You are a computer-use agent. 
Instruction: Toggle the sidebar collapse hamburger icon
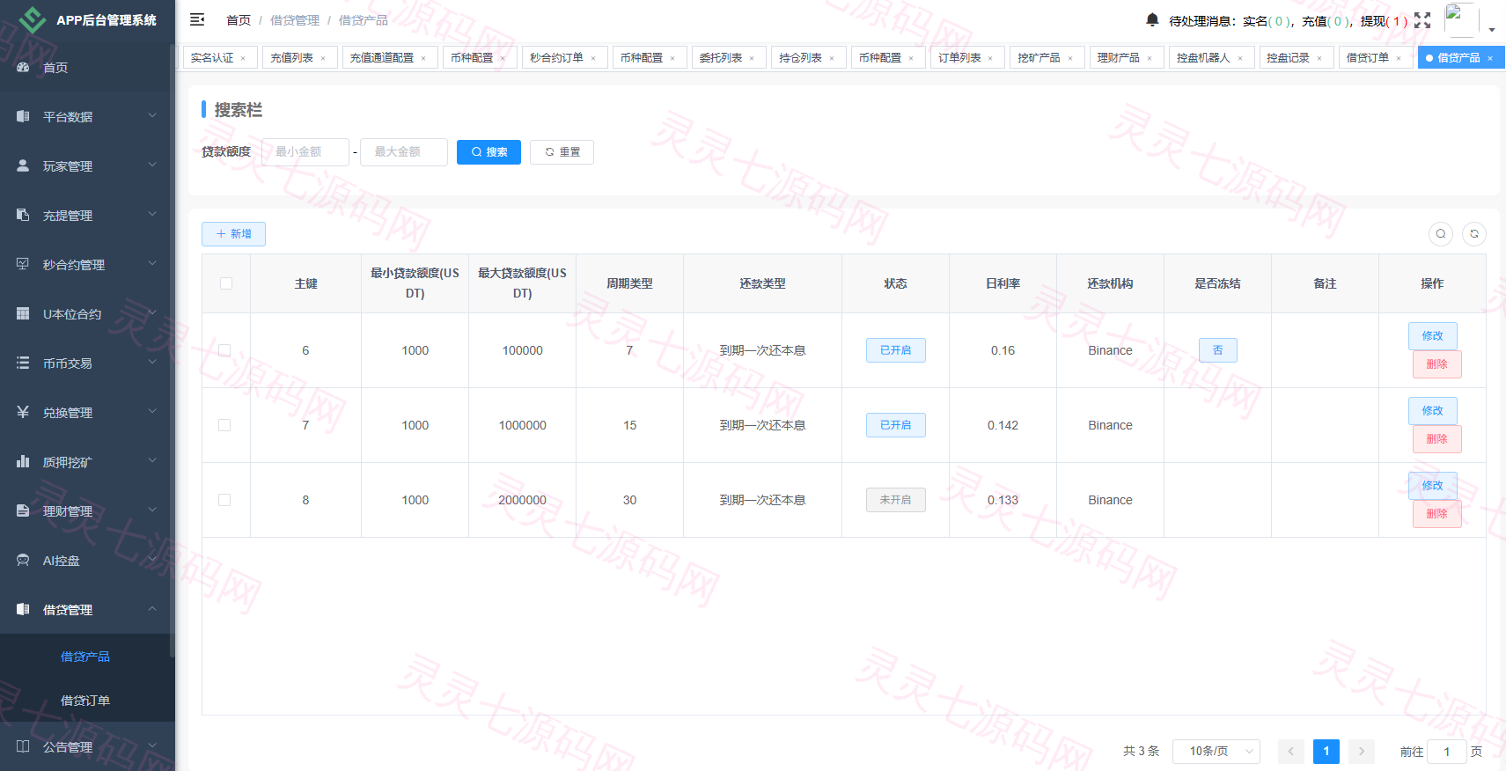[x=197, y=19]
